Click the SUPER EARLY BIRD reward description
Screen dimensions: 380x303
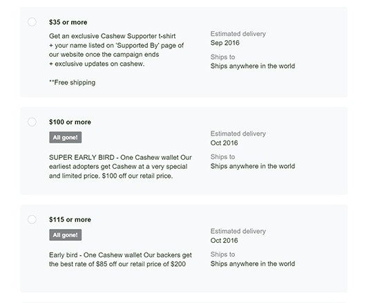[x=120, y=167]
